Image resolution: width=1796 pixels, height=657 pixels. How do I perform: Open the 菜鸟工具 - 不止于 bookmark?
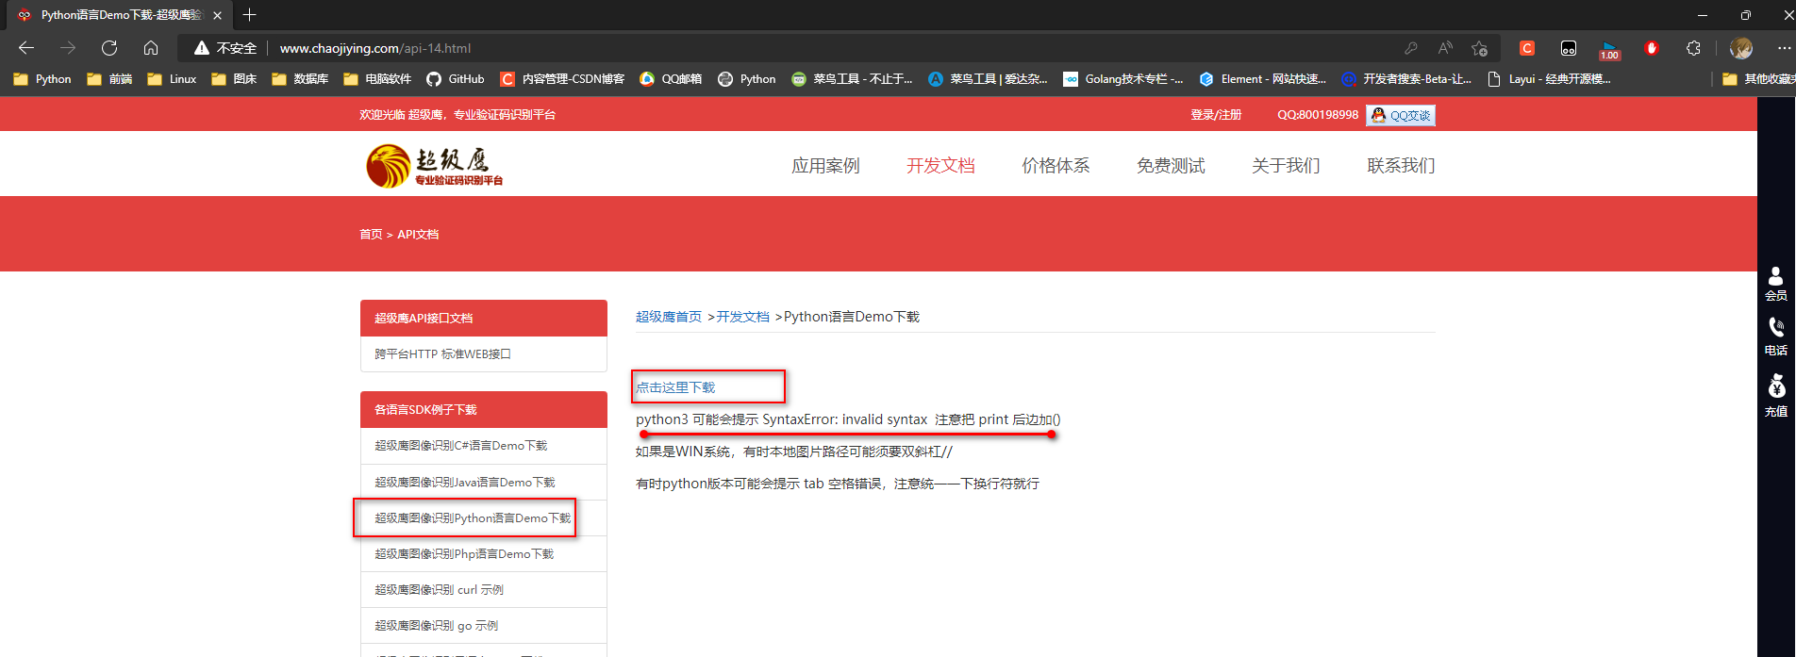(x=853, y=79)
